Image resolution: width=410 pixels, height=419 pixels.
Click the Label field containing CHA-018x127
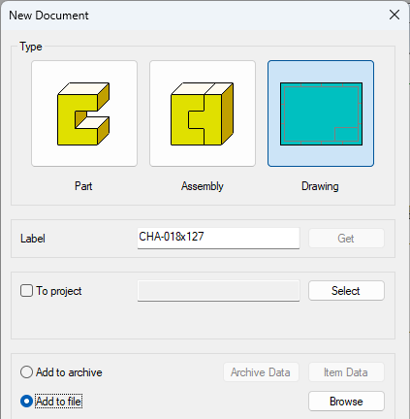(218, 239)
